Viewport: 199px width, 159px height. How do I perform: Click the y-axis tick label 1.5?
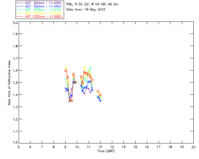click(x=15, y=83)
